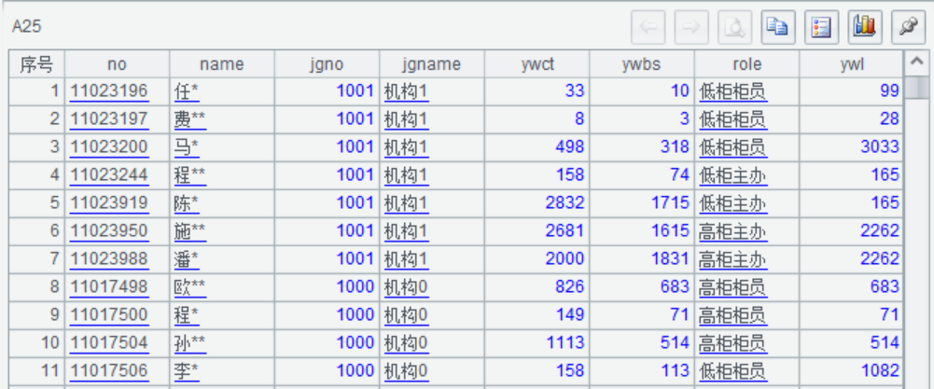This screenshot has height=389, width=934.
Task: Click role 高柜主办 in row 7
Action: (x=732, y=259)
